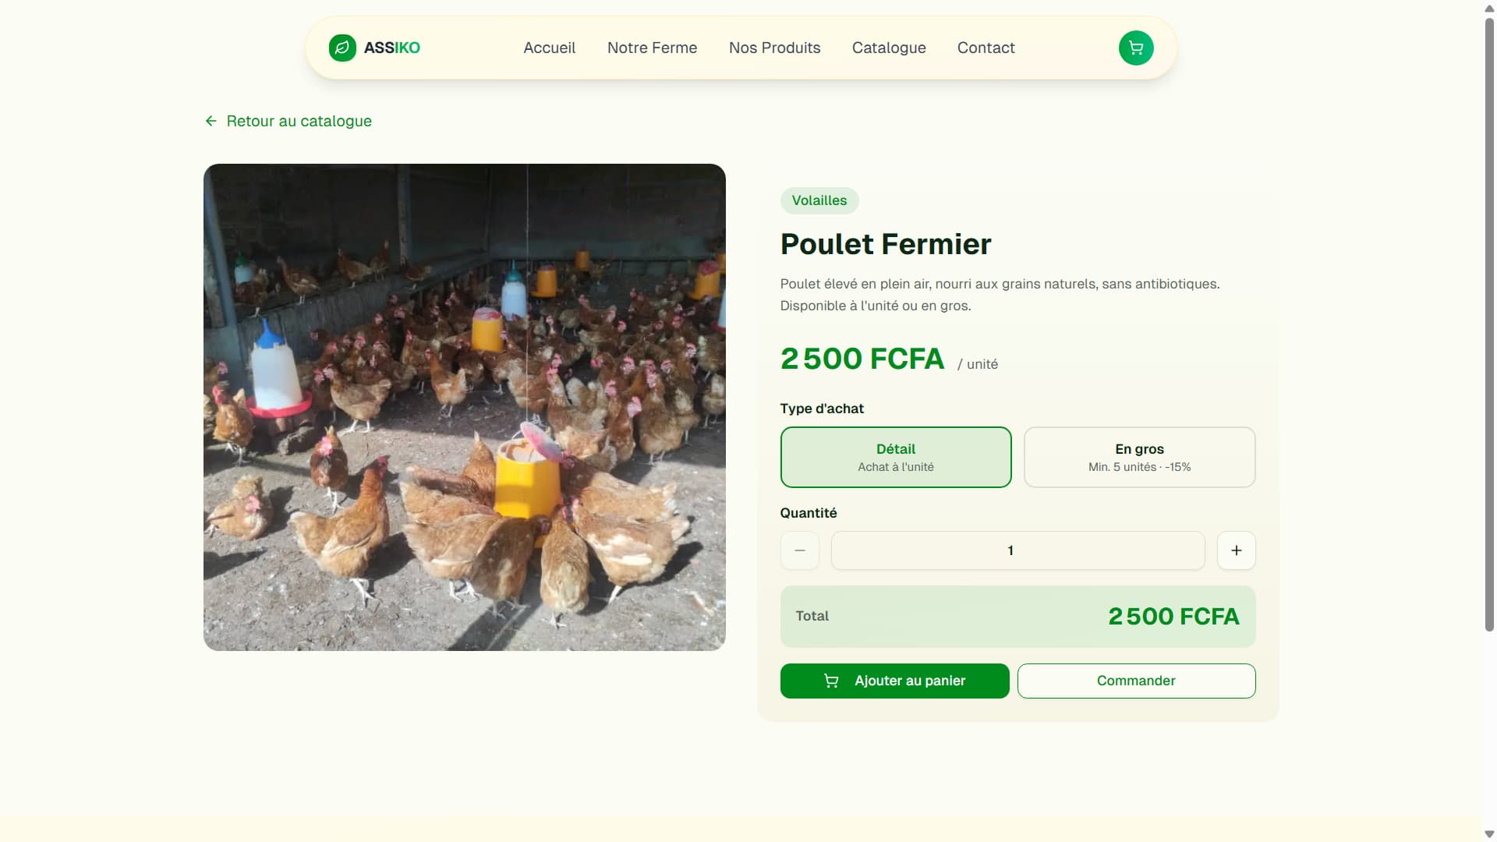The image size is (1497, 842).
Task: Open the Catalogue navigation menu
Action: (x=889, y=48)
